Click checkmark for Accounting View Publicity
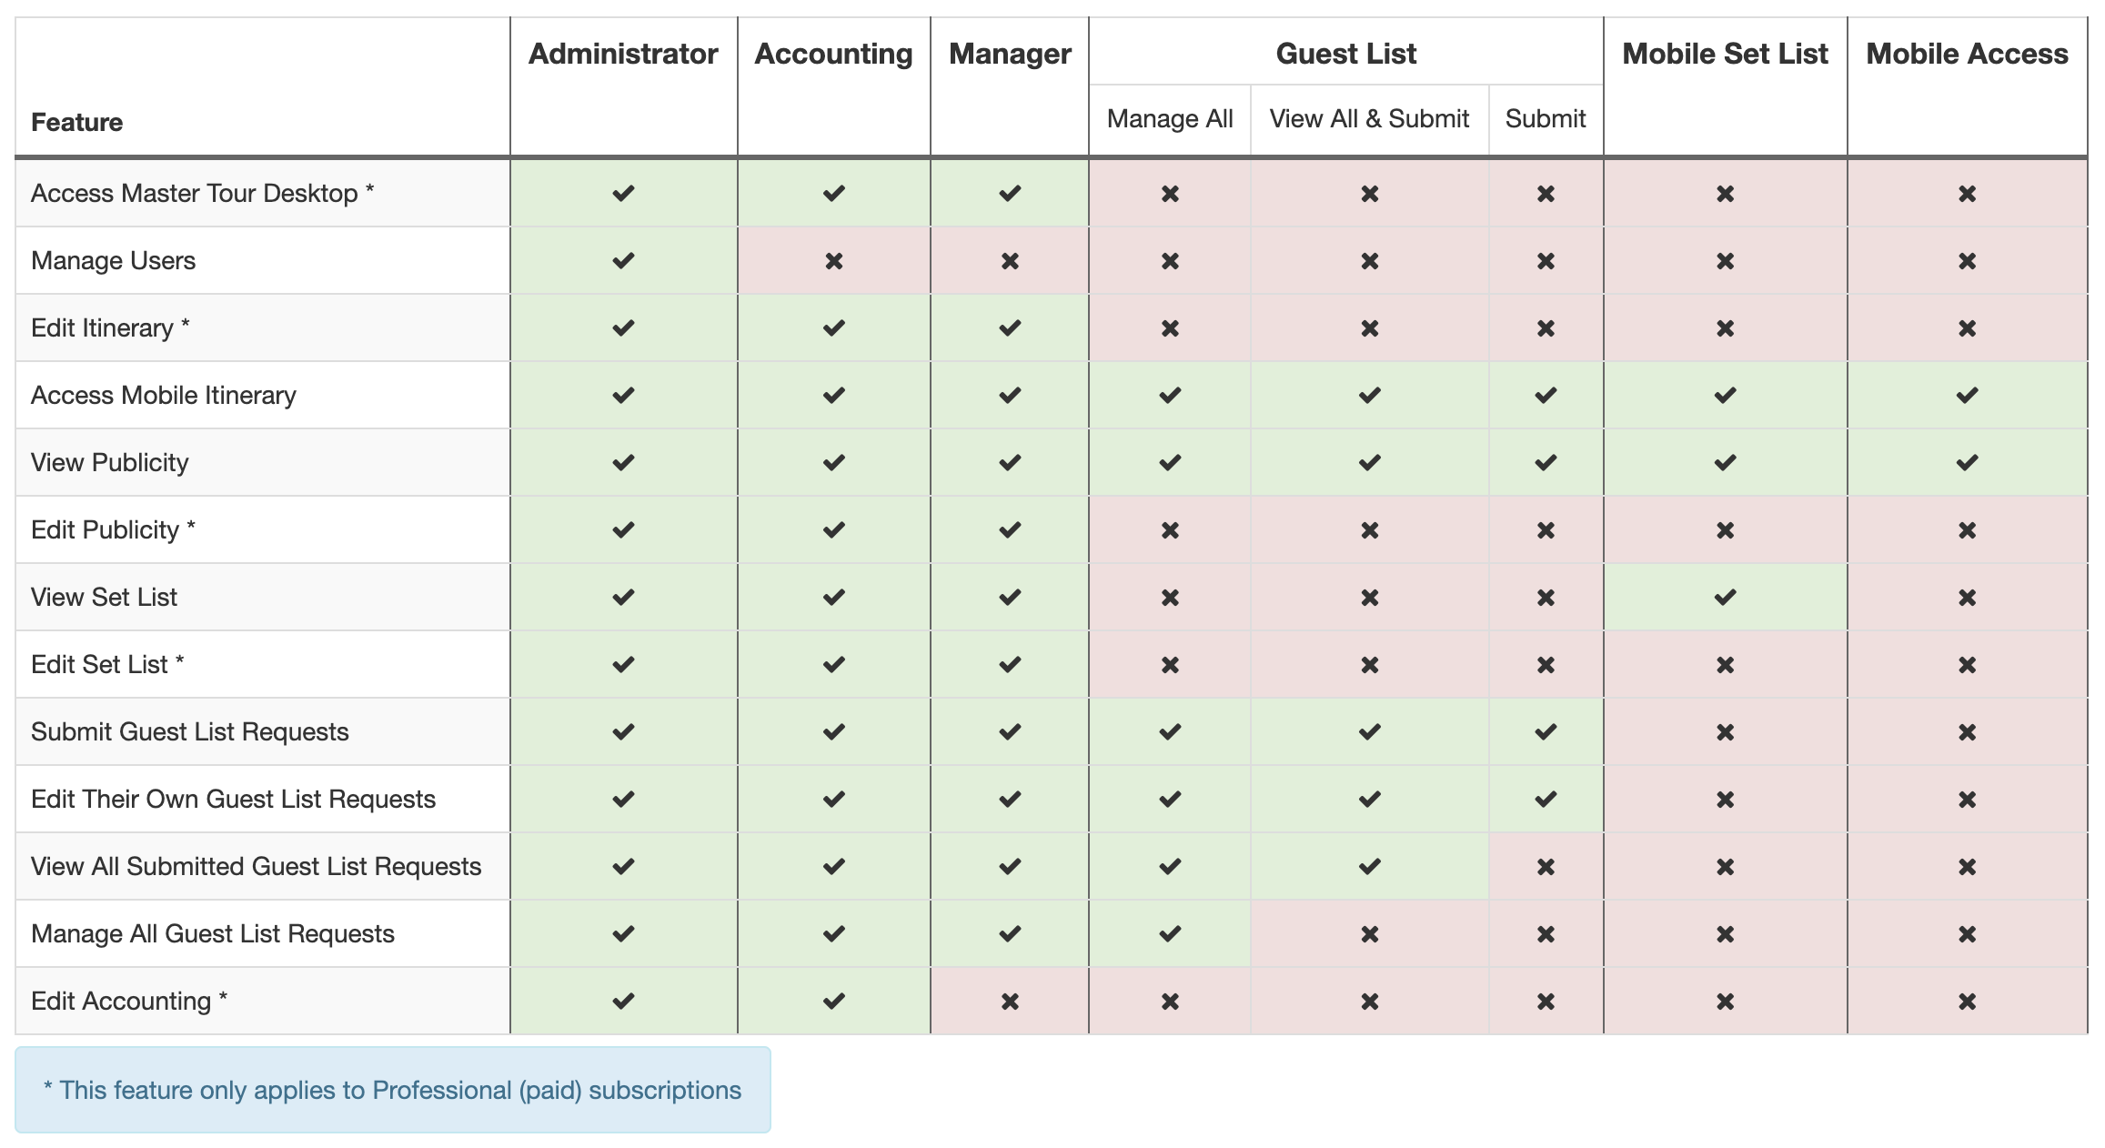The width and height of the screenshot is (2105, 1148). tap(833, 462)
